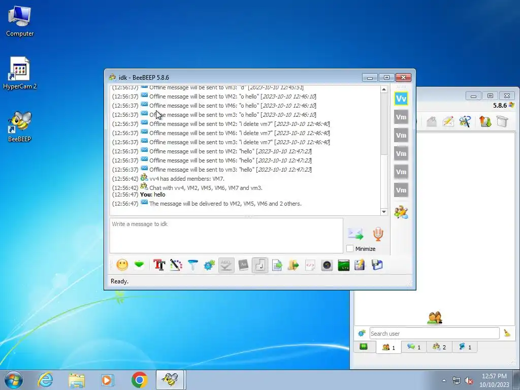Select the BeeBEEP desktop shortcut
Image resolution: width=520 pixels, height=390 pixels.
click(x=20, y=126)
